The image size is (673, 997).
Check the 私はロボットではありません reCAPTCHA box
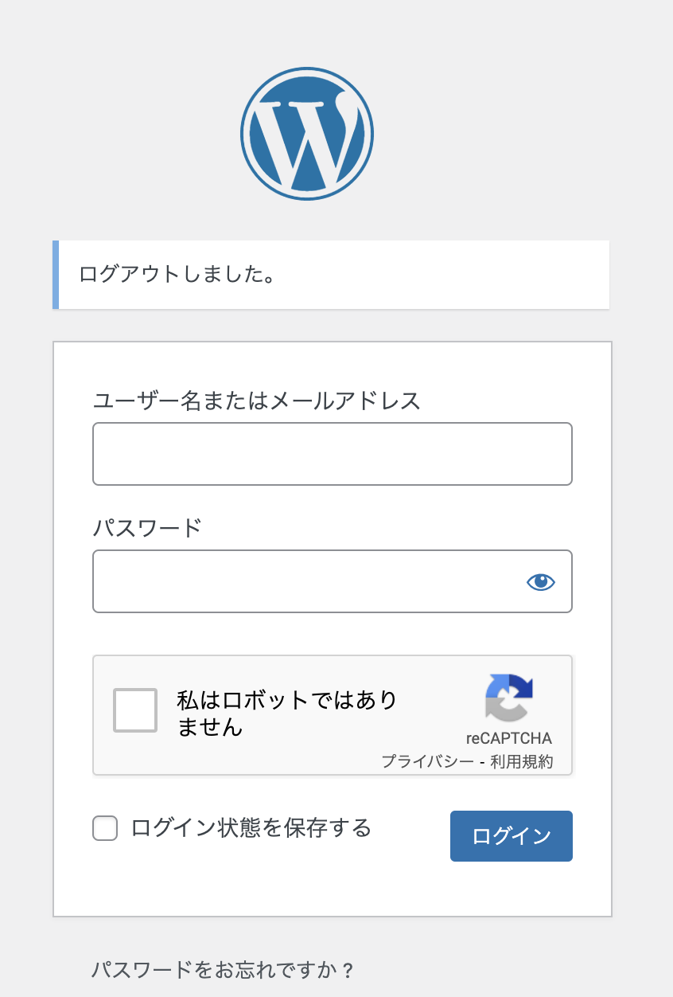tap(135, 710)
